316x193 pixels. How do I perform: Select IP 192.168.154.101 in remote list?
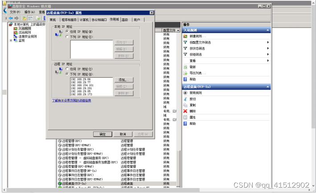(82, 85)
